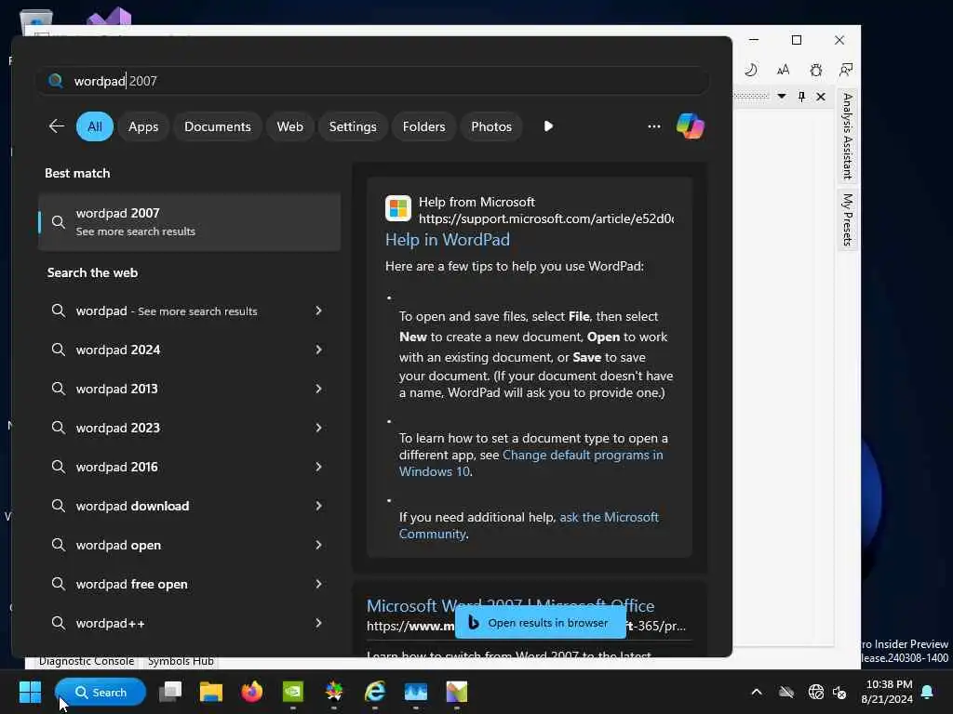Select the 'wordpad free open' web suggestion
This screenshot has height=714, width=953.
click(x=189, y=584)
